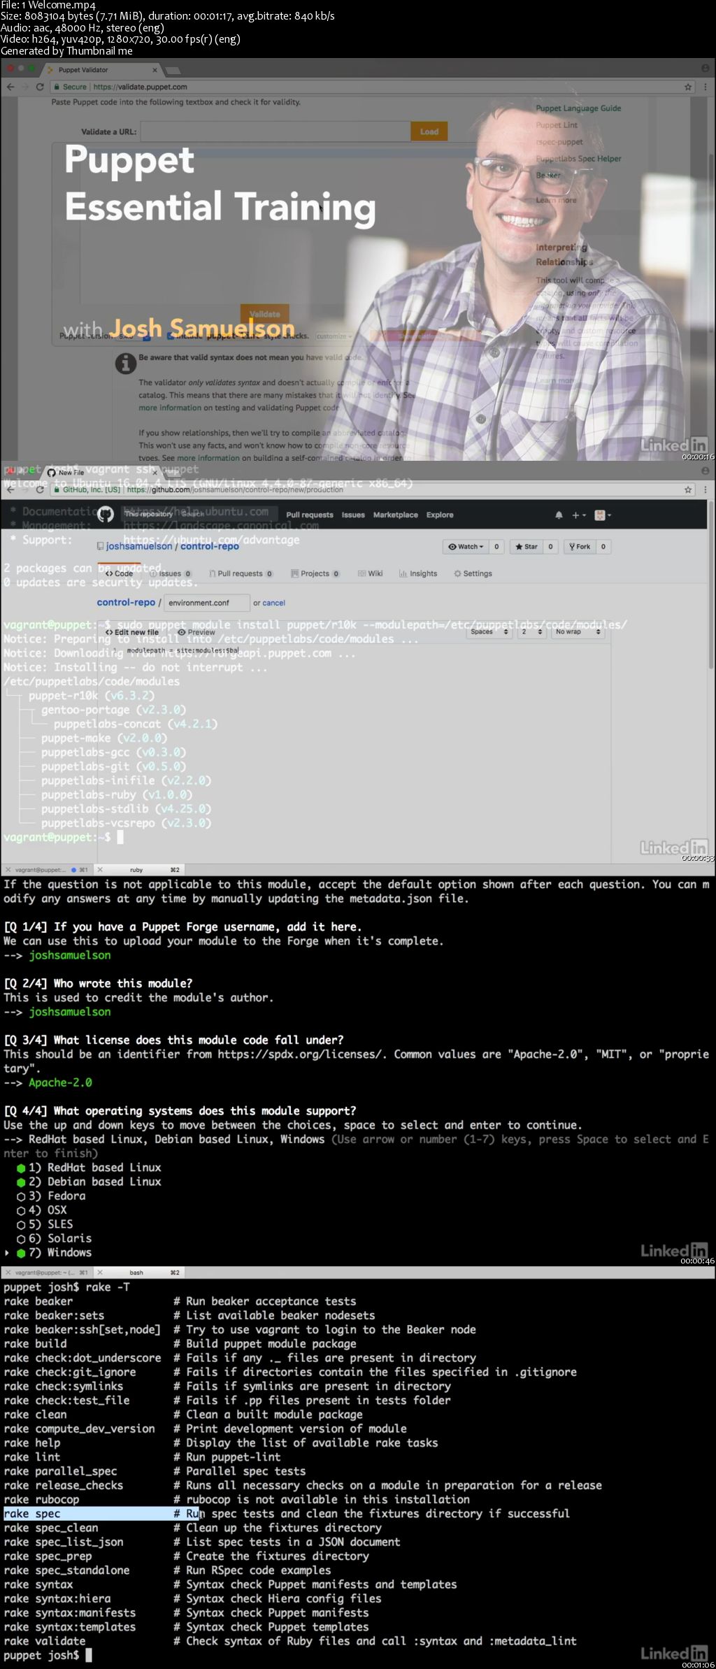Screen dimensions: 716x1669
Task: Click the Validate a URL text field
Action: pos(275,131)
